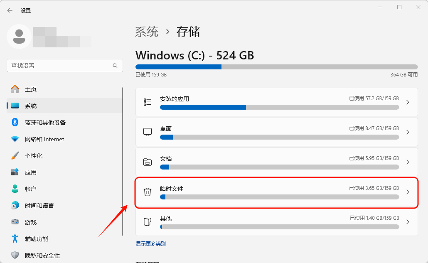Screen dimensions: 428x263
Task: Click the user avatar picture
Action: [x=19, y=37]
